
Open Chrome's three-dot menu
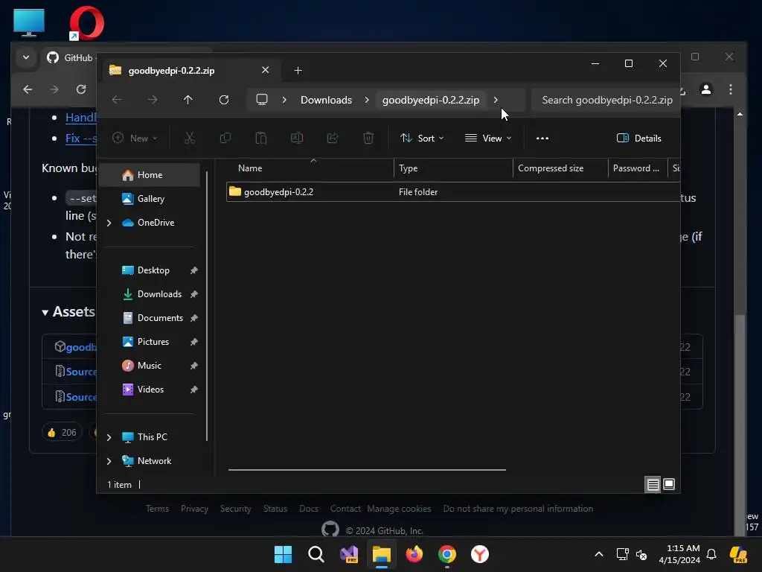tap(731, 89)
